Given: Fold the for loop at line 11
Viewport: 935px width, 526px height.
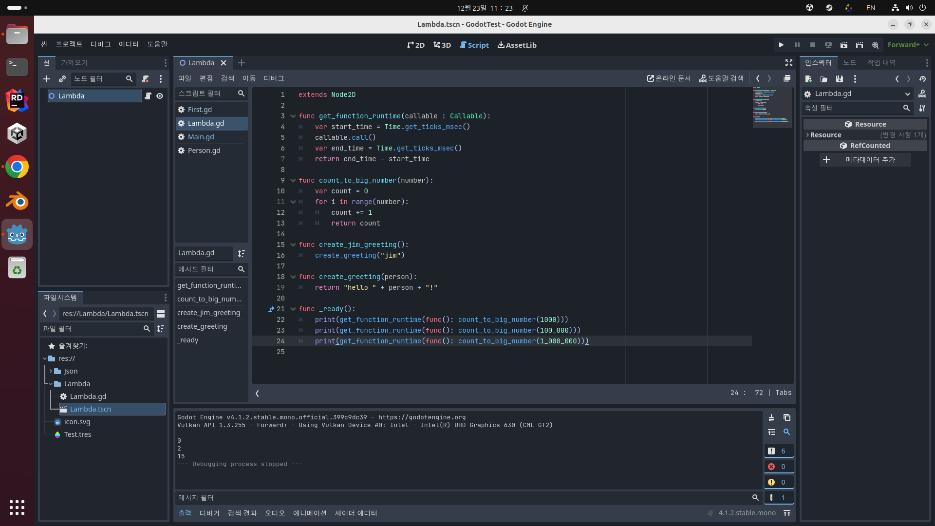Looking at the screenshot, I should point(293,202).
